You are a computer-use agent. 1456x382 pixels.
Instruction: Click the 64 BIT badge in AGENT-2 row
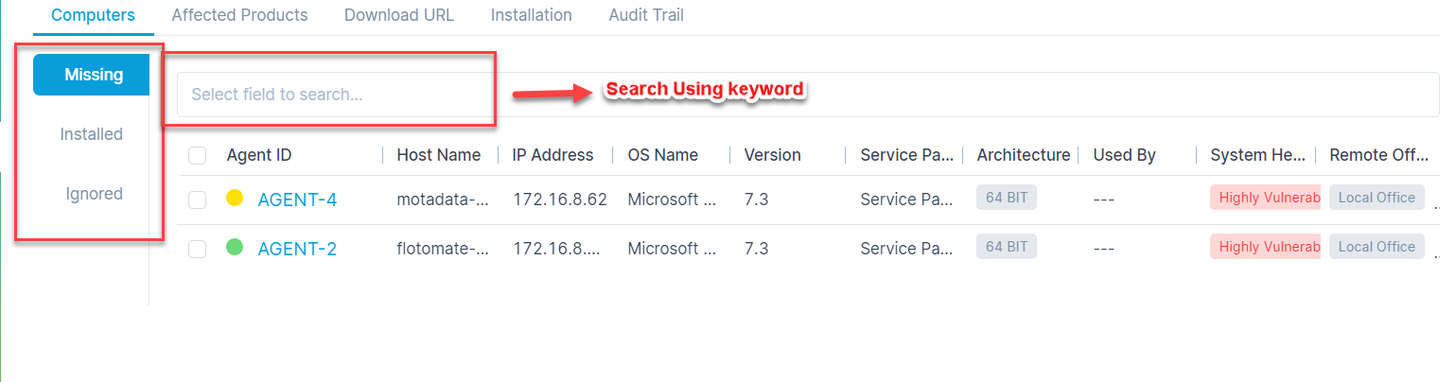coord(1007,247)
